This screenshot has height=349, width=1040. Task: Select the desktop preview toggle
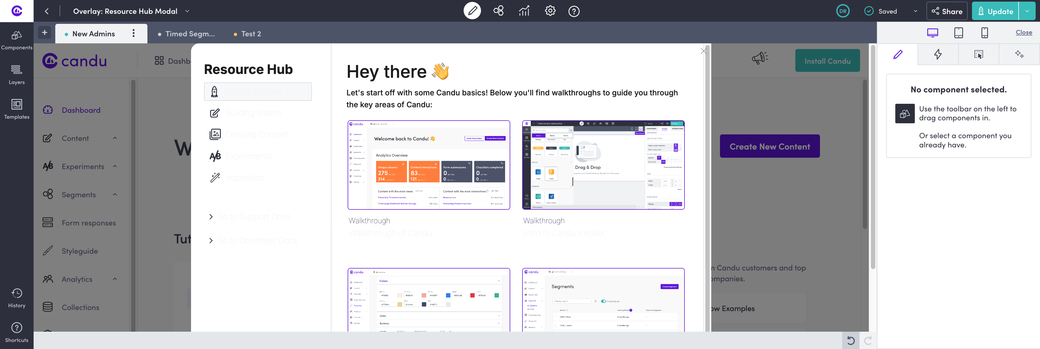pyautogui.click(x=933, y=33)
